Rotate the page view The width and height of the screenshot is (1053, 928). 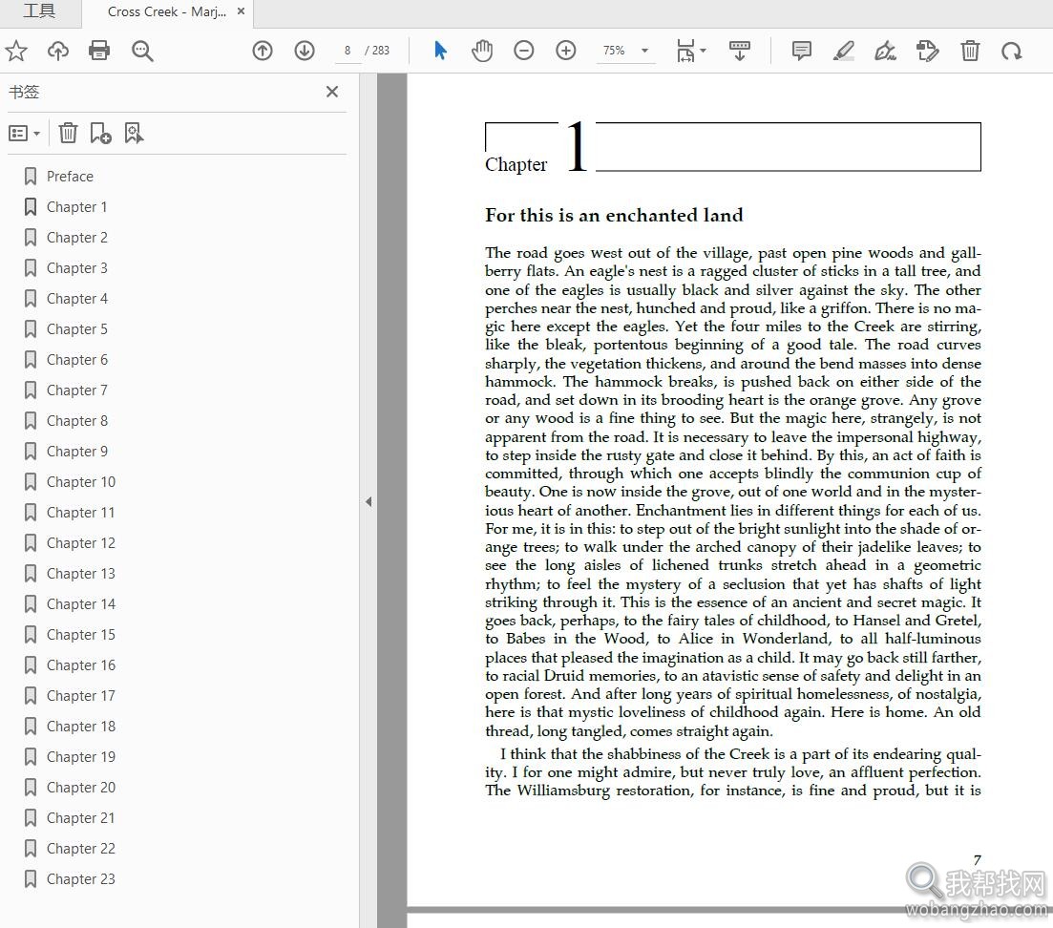coord(1011,51)
